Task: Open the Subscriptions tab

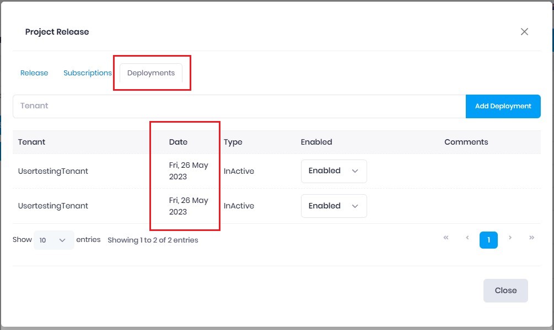Action: click(88, 73)
